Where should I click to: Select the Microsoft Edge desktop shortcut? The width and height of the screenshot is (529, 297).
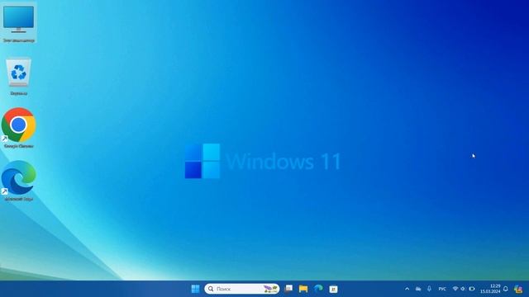pos(18,181)
